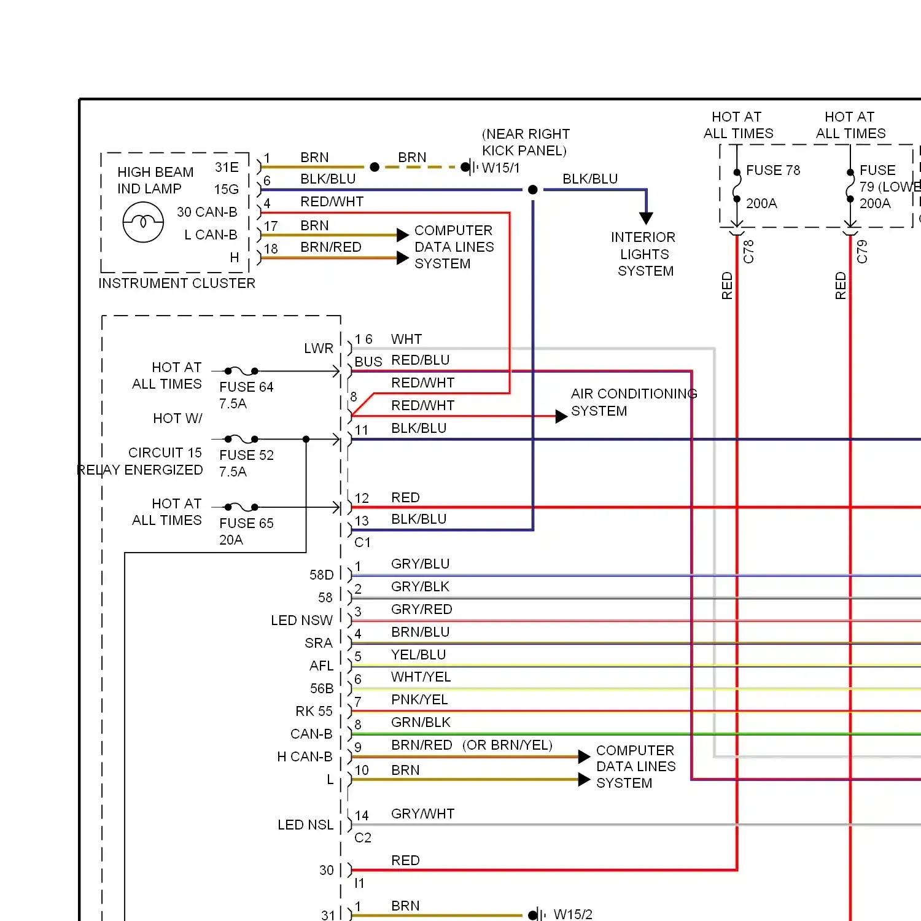Click the RK 55 terminal label
Image resolution: width=921 pixels, height=921 pixels.
point(314,712)
